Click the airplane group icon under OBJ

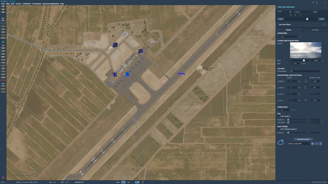pos(3,48)
